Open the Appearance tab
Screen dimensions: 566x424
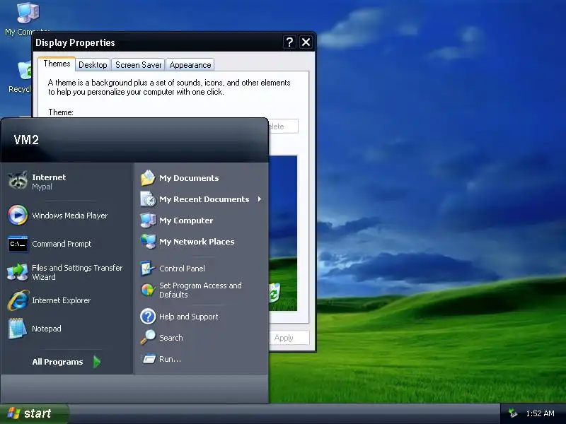tap(190, 65)
